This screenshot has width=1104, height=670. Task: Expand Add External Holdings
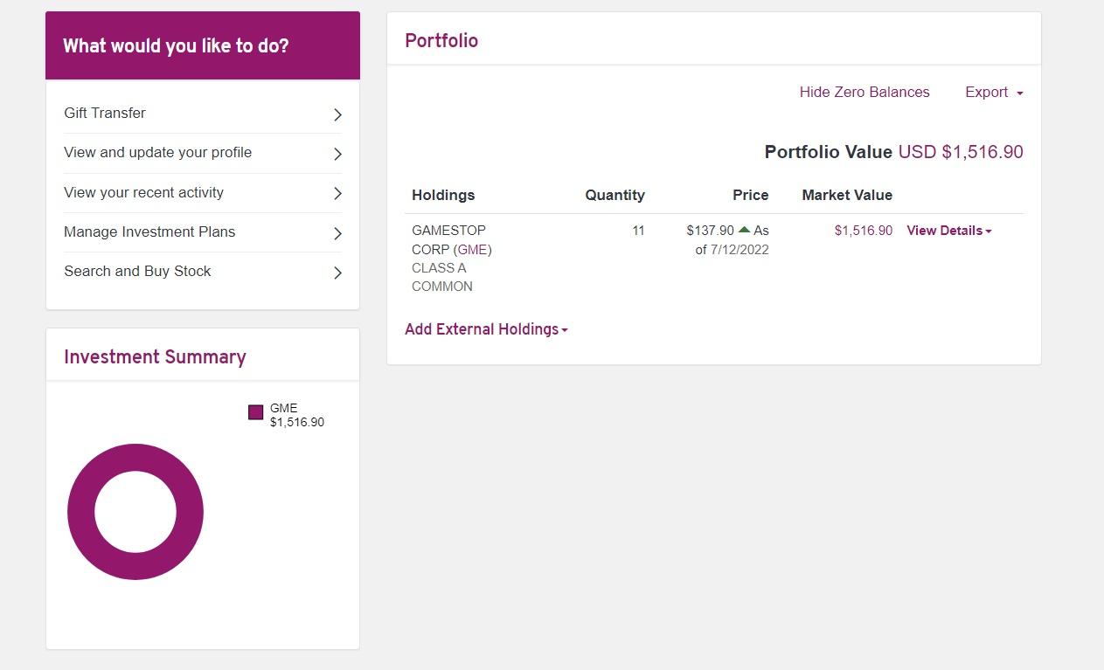(486, 329)
